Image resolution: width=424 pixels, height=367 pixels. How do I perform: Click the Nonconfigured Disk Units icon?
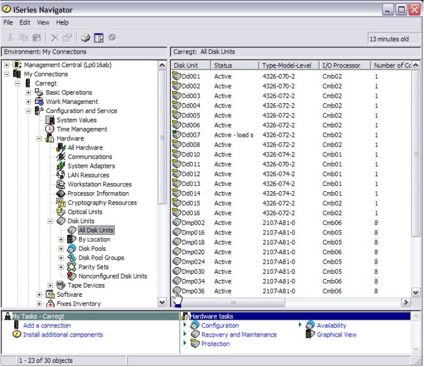point(72,276)
